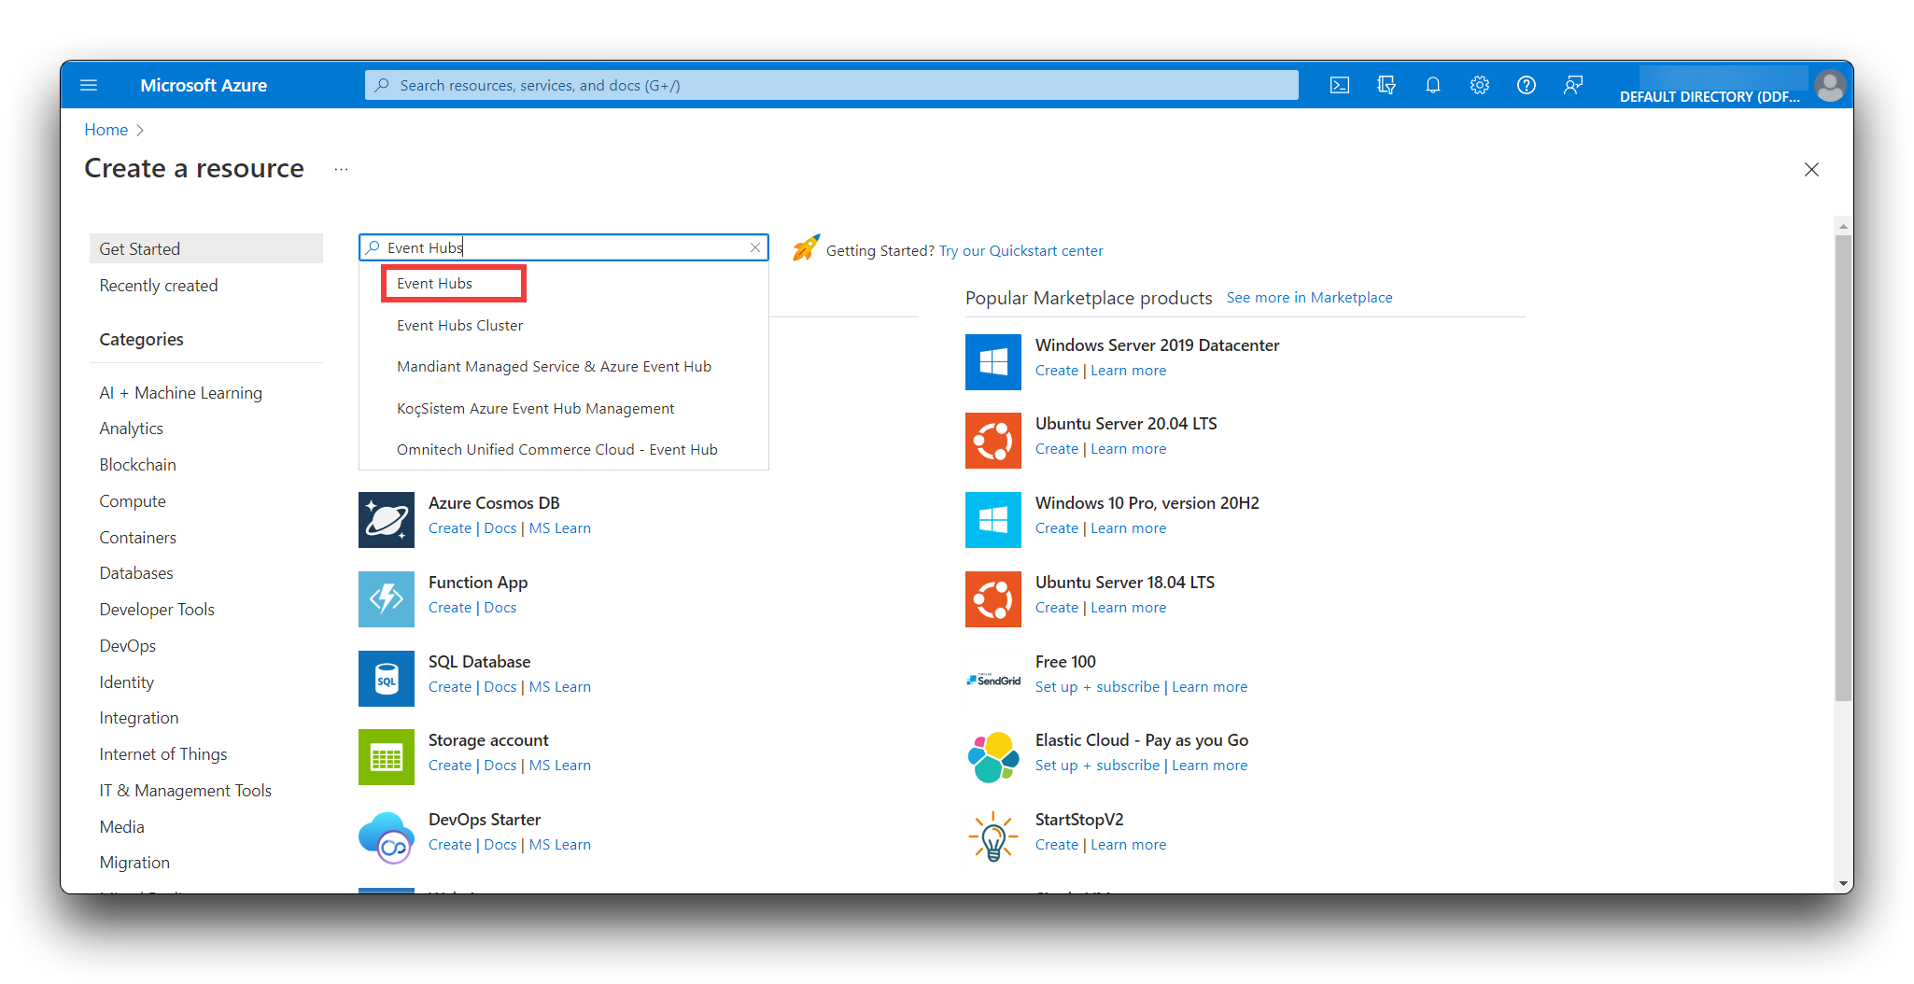Click the Quickstart rocket icon
Viewport: 1914px width, 984px height.
coord(806,248)
